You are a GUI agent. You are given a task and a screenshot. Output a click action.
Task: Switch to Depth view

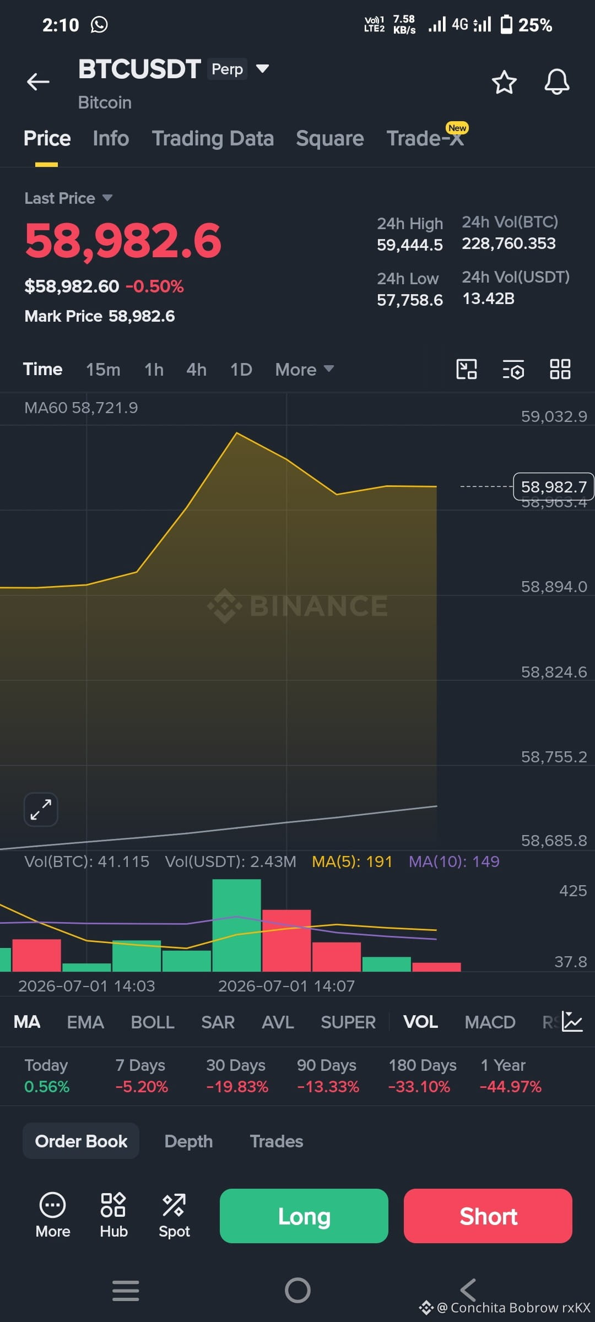(x=188, y=1141)
